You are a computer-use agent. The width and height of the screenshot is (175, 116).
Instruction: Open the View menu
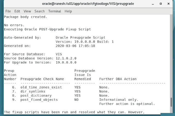click(27, 11)
